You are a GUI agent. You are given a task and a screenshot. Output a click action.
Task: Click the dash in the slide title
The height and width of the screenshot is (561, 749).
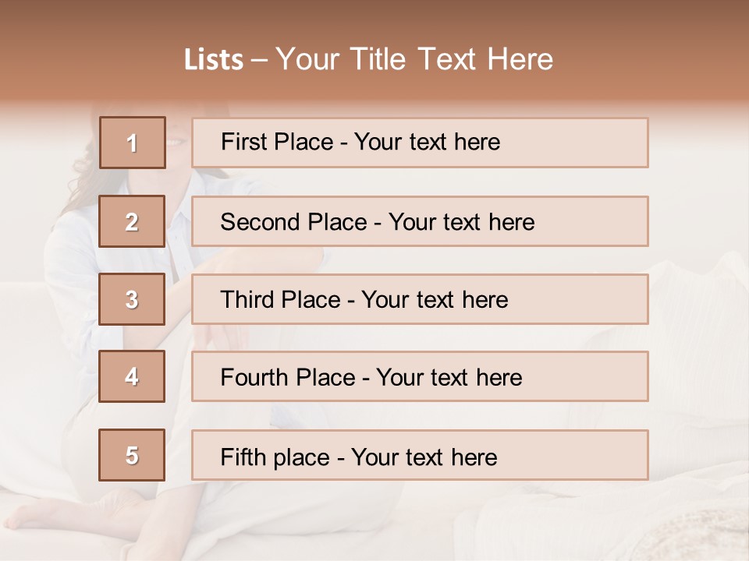tap(260, 60)
